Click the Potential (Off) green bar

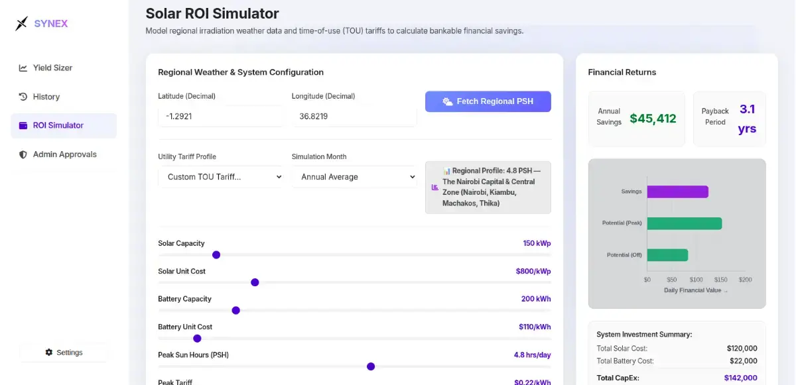(667, 255)
